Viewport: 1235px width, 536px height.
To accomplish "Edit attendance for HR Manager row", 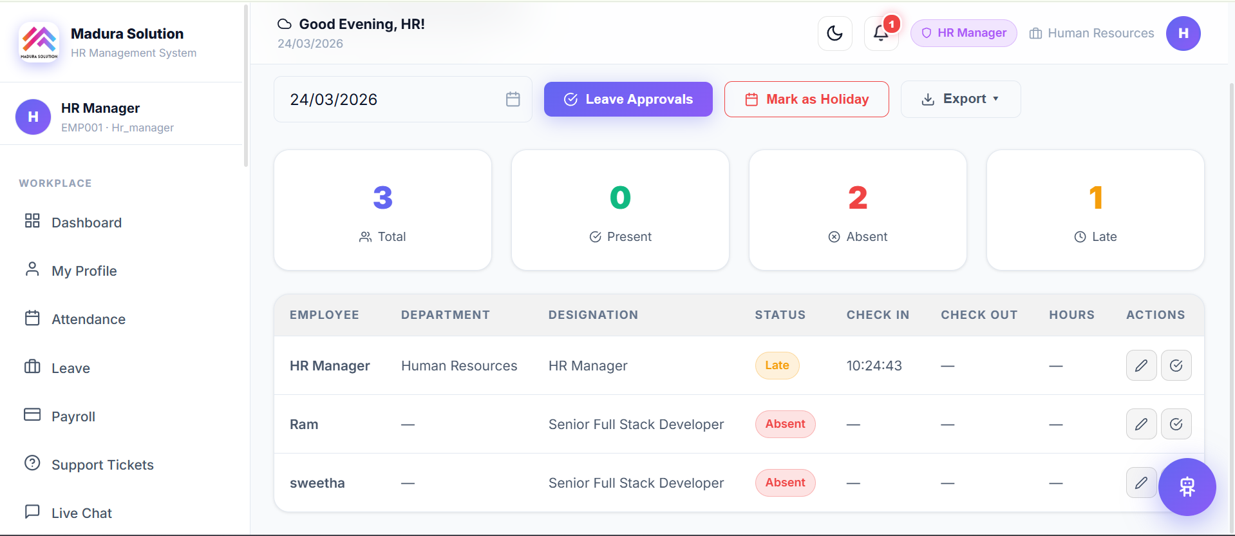I will [x=1141, y=366].
